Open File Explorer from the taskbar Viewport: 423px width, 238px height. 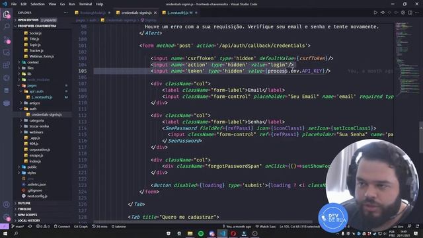pyautogui.click(x=190, y=233)
